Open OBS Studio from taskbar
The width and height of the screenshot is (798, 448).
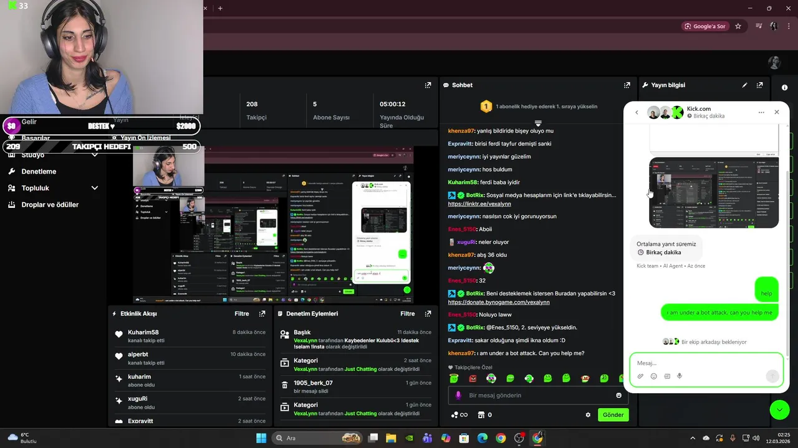tap(519, 438)
